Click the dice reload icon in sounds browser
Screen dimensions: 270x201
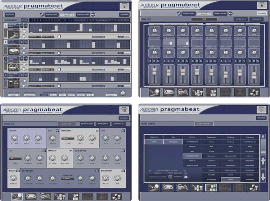(x=170, y=177)
